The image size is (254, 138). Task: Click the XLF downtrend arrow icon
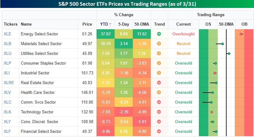159,131
